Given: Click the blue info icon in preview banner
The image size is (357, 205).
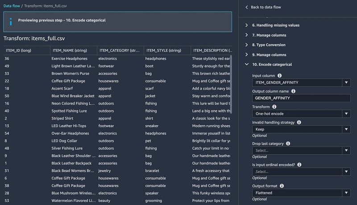Looking at the screenshot, I should (11, 22).
